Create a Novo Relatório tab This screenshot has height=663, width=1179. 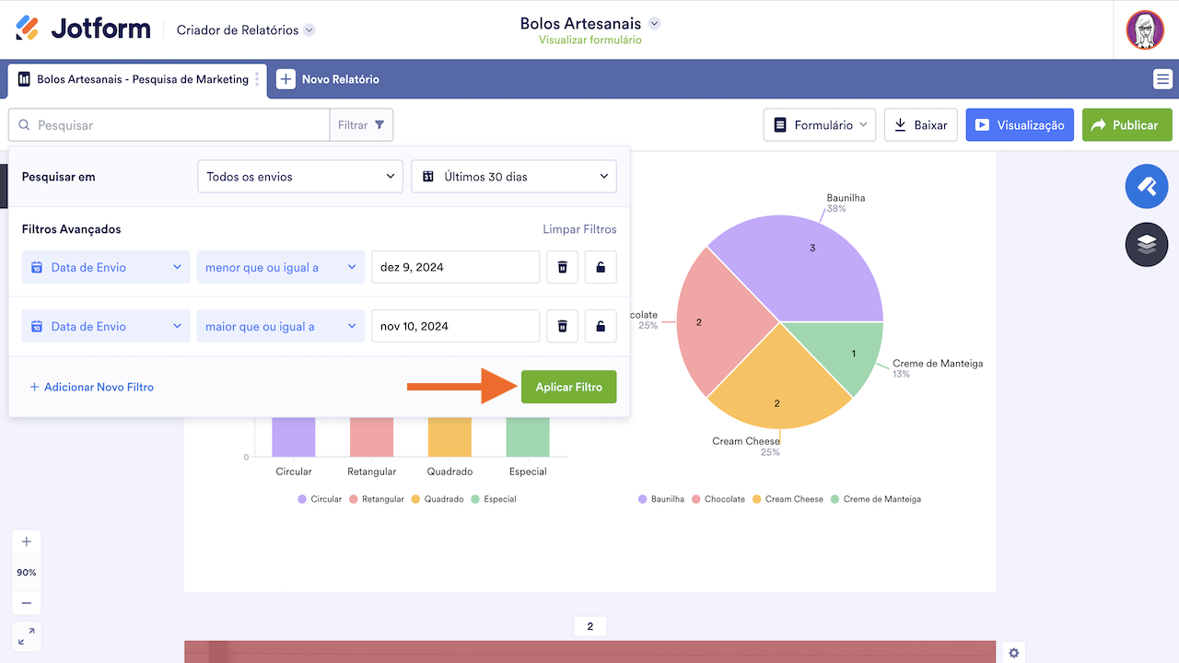click(328, 80)
